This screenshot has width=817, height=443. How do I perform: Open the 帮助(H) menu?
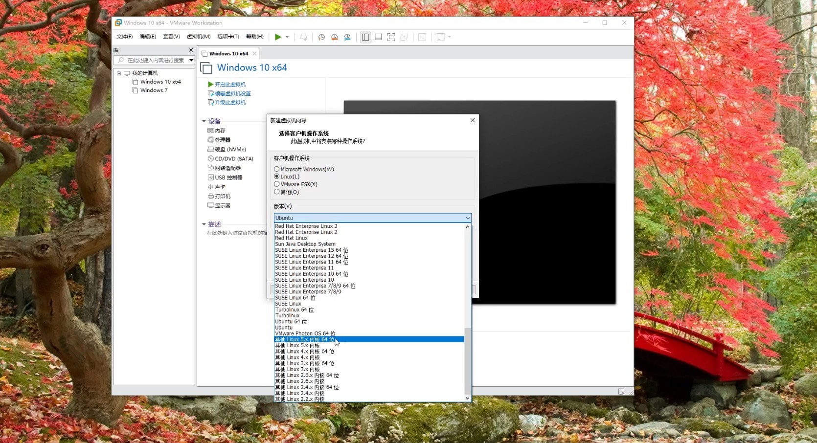255,37
